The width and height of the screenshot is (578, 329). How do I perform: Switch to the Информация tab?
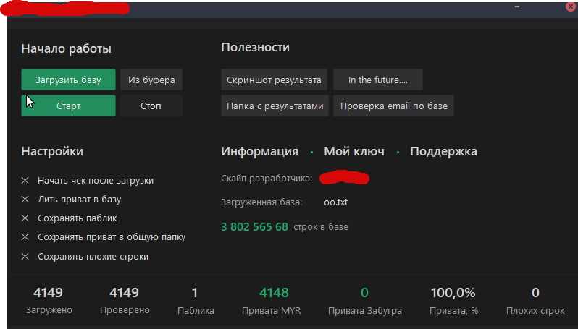[259, 151]
